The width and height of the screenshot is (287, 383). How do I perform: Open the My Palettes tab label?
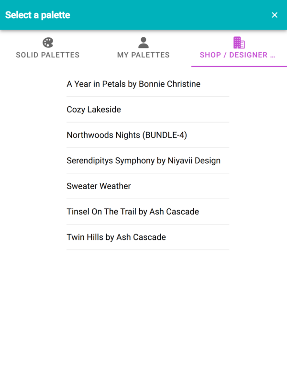(143, 55)
